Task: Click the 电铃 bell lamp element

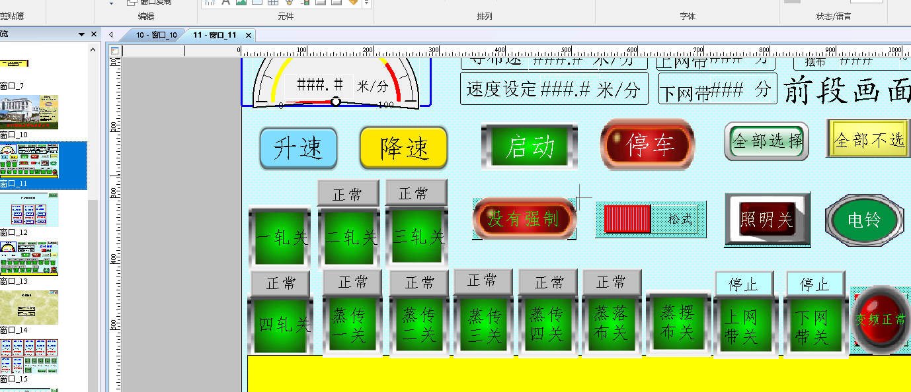Action: pos(864,220)
